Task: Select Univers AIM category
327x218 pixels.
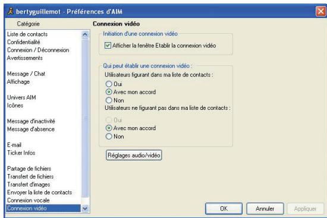Action: point(21,97)
